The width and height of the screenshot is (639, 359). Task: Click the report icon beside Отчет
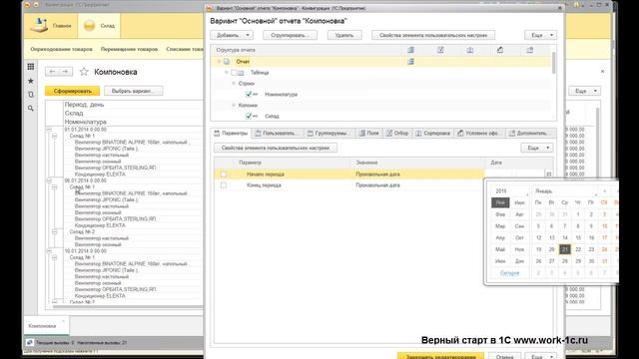227,62
